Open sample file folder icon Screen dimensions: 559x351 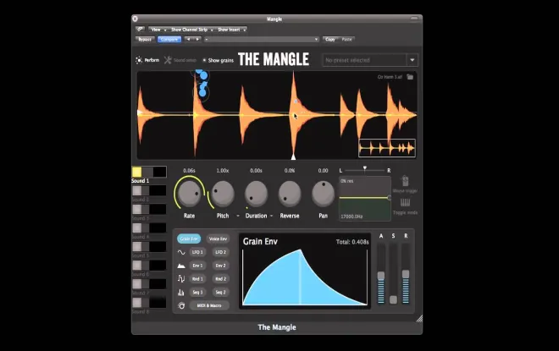410,76
